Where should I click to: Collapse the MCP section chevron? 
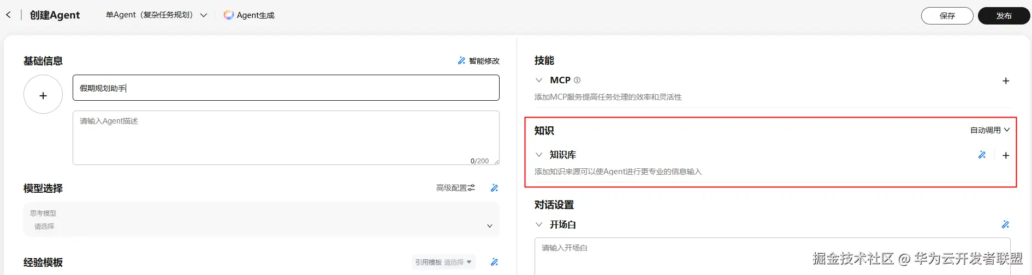coord(539,80)
